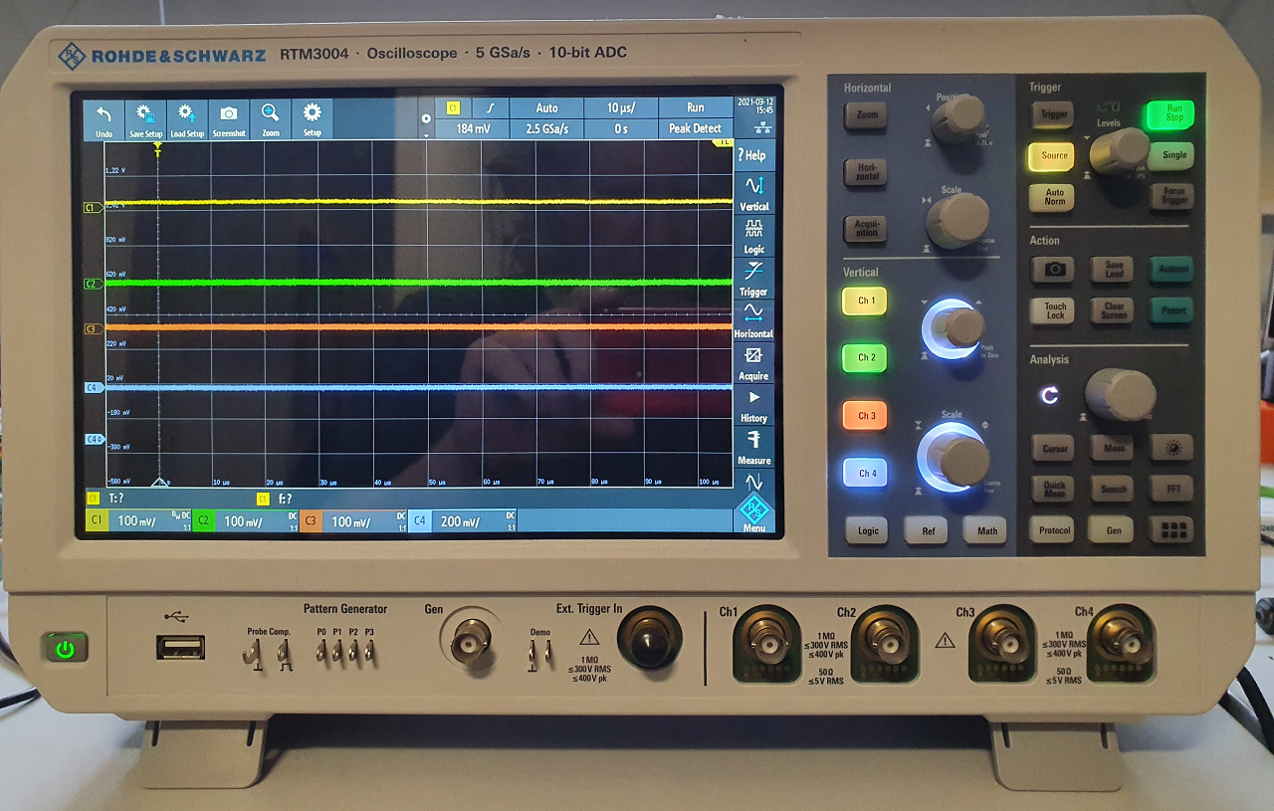Push the Preset key
The height and width of the screenshot is (811, 1274).
tap(1172, 310)
